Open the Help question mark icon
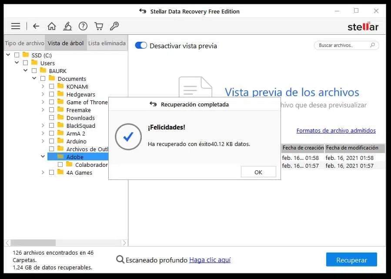The height and width of the screenshot is (279, 391). click(x=83, y=26)
